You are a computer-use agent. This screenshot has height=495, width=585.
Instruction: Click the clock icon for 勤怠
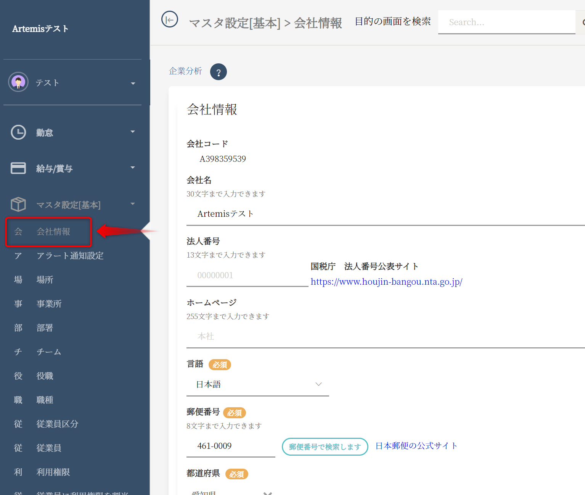click(x=18, y=132)
